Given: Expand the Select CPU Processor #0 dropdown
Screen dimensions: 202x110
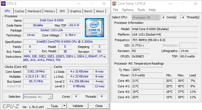Looking at the screenshot, I should coord(146,17).
